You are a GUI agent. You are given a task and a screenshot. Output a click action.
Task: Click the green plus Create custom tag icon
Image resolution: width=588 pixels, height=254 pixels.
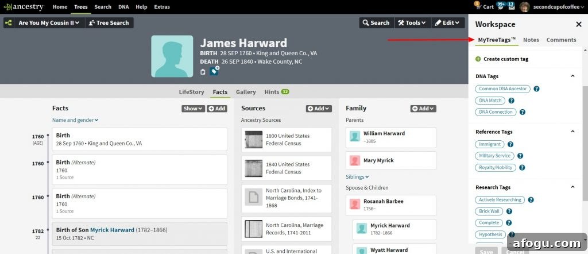coord(478,59)
